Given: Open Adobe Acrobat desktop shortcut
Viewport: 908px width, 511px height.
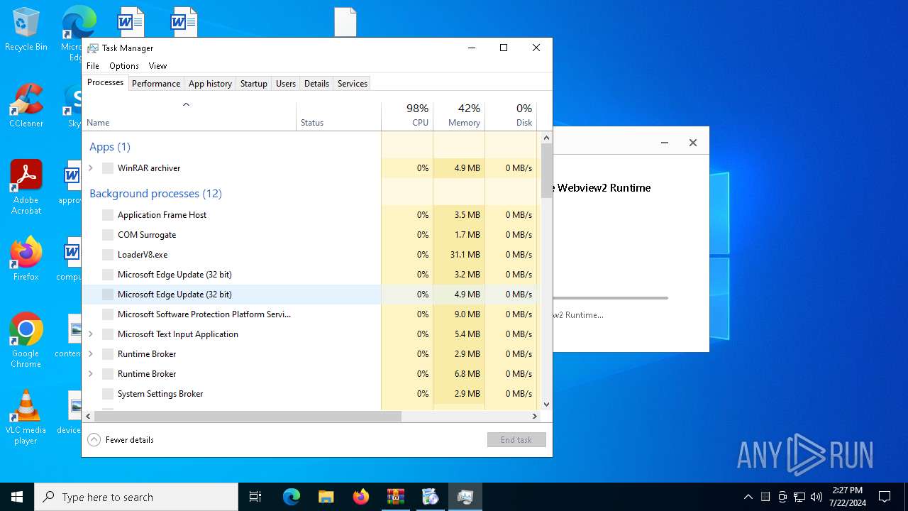Looking at the screenshot, I should pos(26,187).
